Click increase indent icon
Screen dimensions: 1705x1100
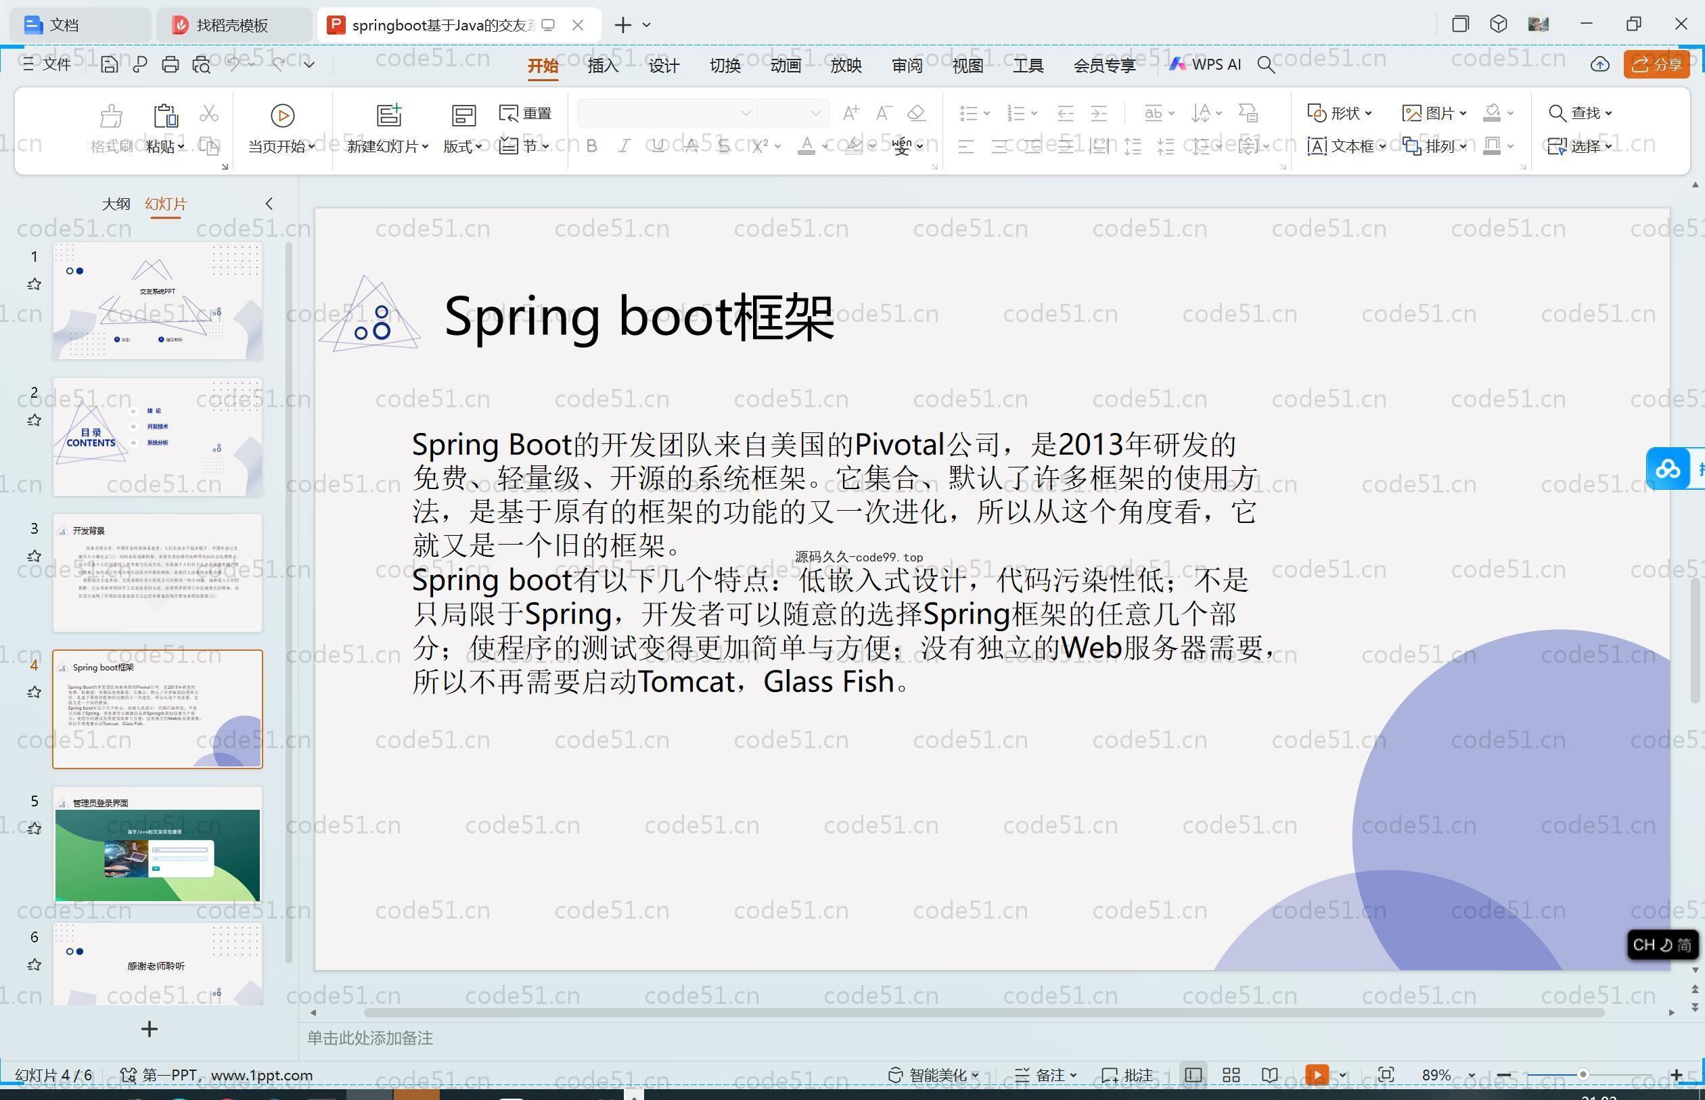click(1099, 113)
